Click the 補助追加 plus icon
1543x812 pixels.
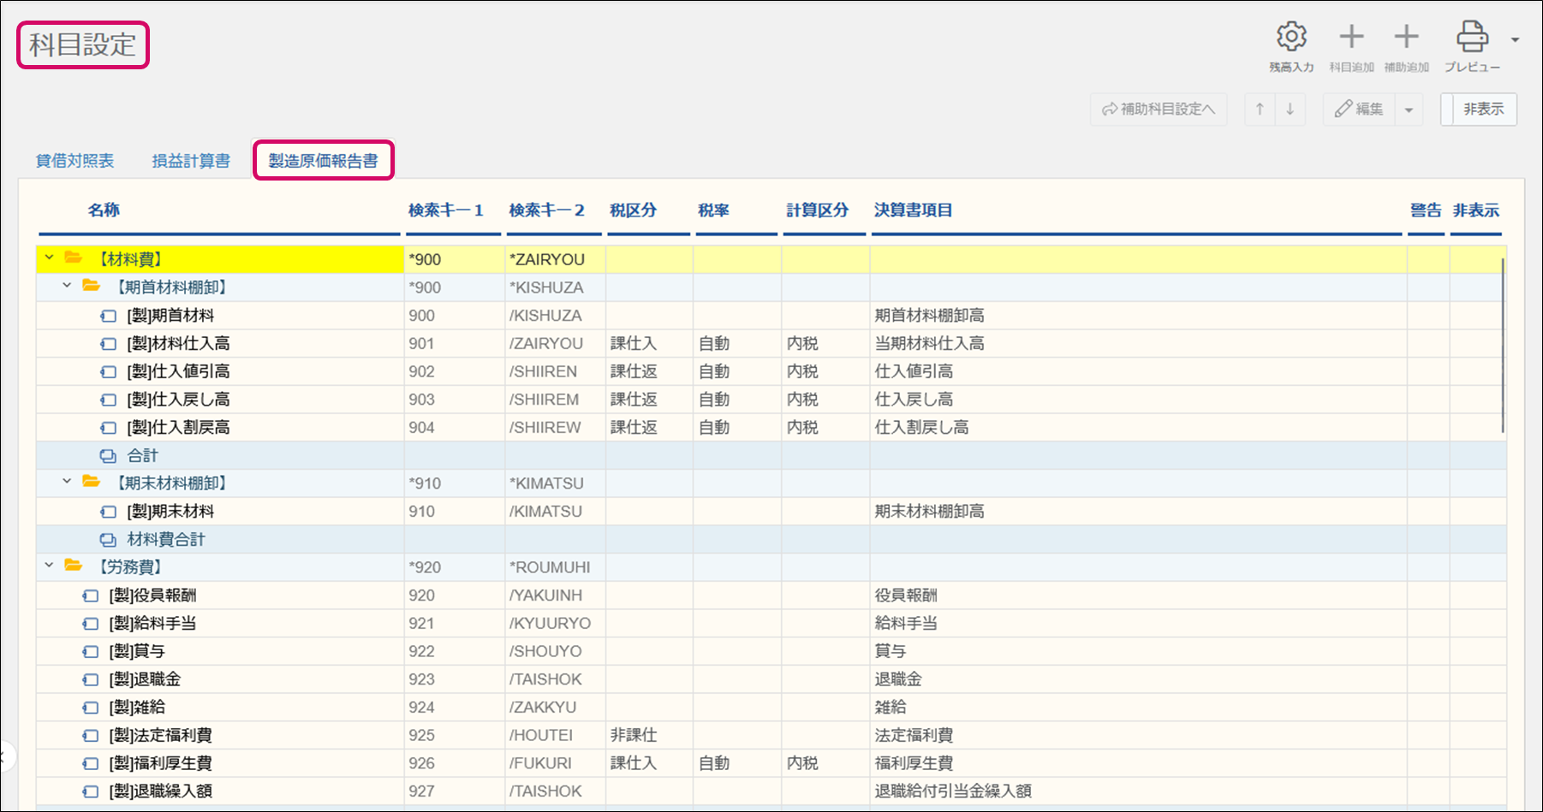(x=1406, y=37)
